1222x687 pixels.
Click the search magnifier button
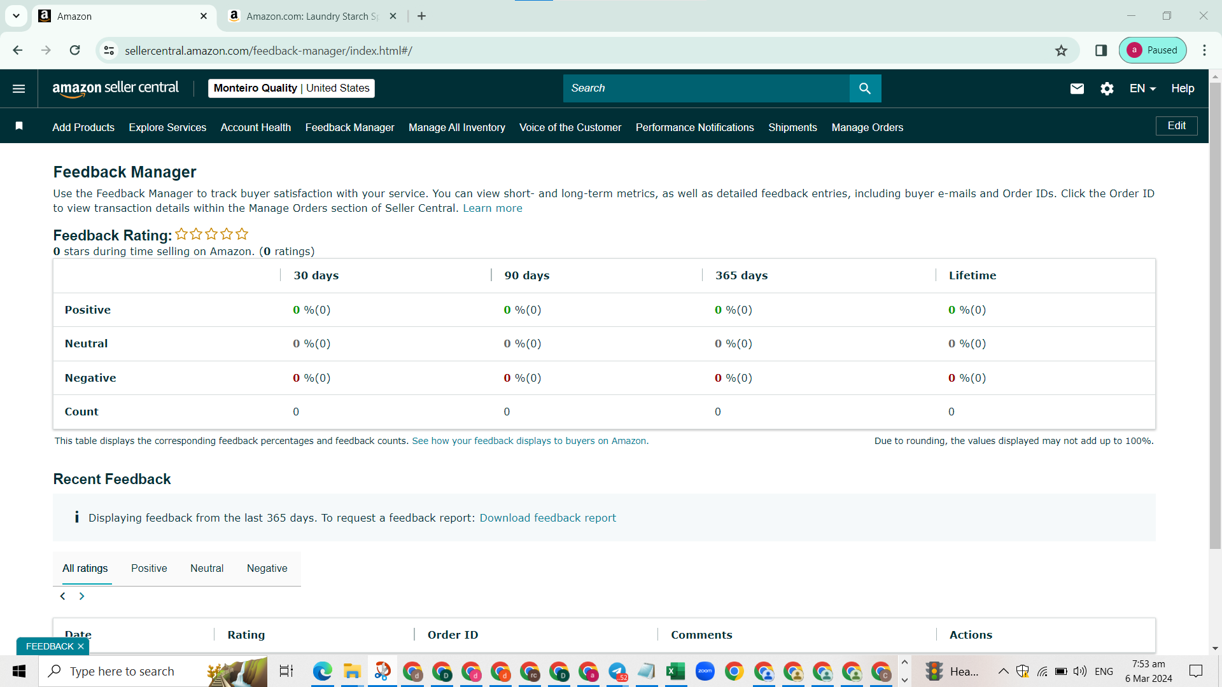[865, 88]
